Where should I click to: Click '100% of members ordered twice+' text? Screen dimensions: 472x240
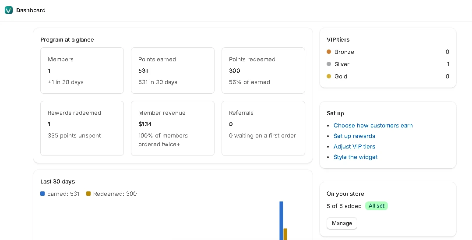pos(163,140)
